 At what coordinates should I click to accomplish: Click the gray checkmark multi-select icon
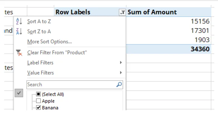(x=19, y=93)
